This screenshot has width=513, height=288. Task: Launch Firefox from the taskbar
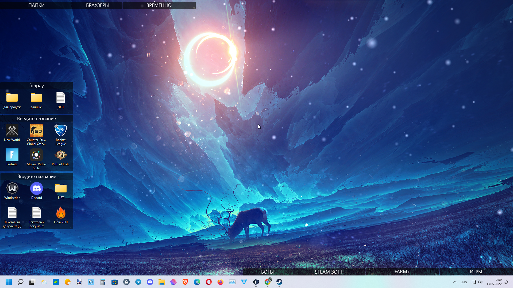point(221,282)
